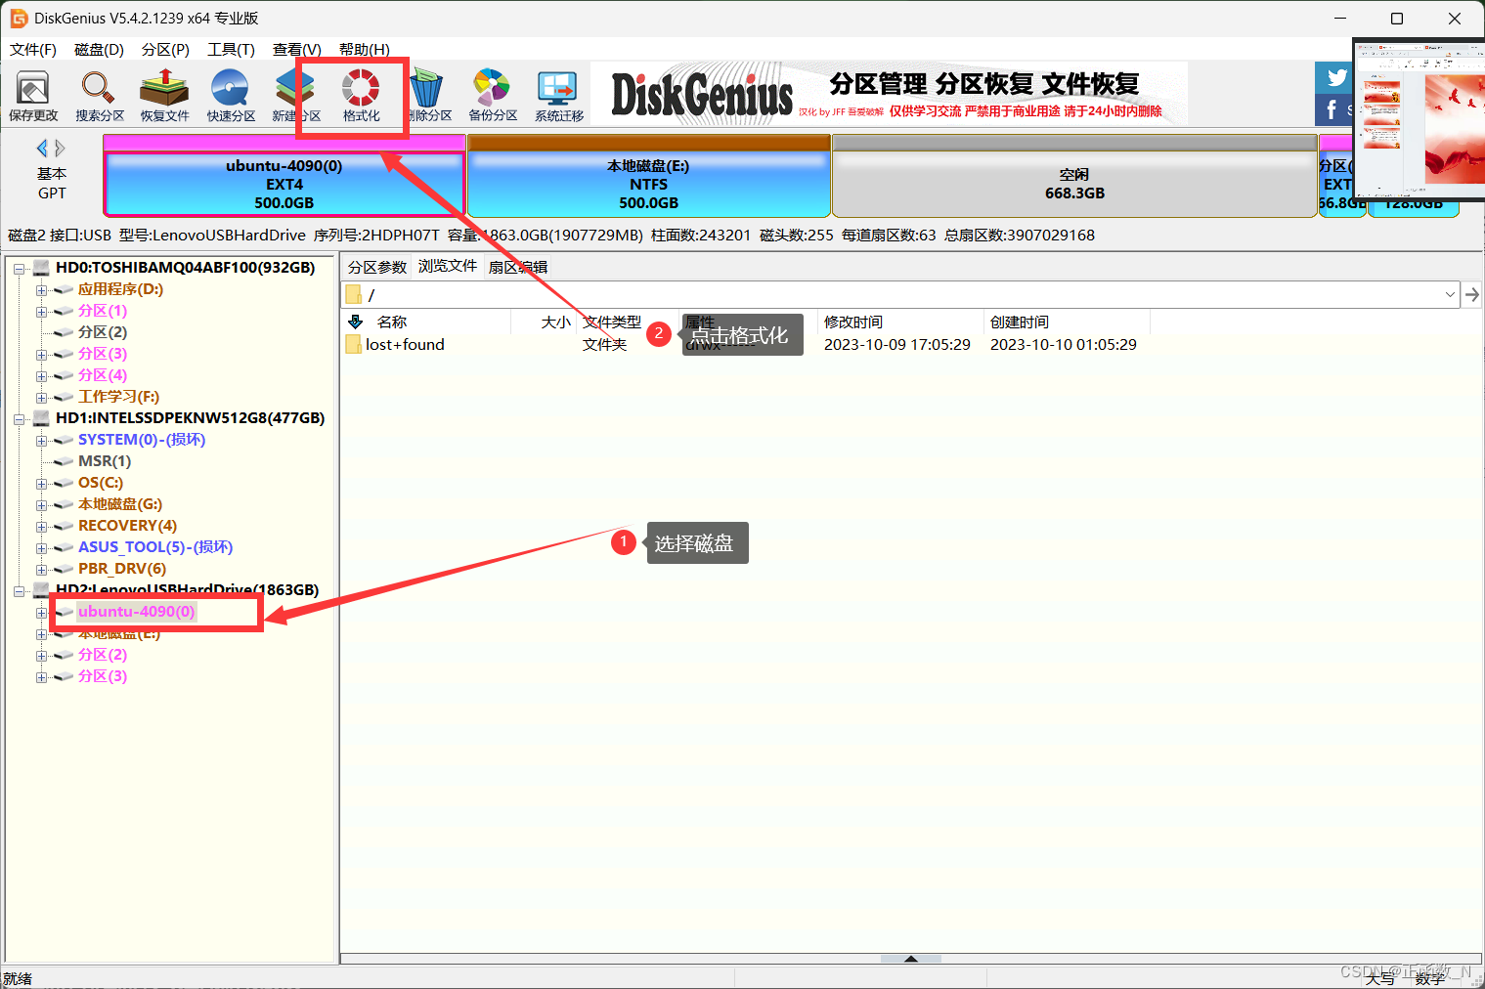Image resolution: width=1485 pixels, height=989 pixels.
Task: Click the DiskGenius banner advertisement
Action: [x=889, y=94]
